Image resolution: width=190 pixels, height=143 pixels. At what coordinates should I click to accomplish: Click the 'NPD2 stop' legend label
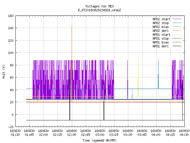(x=161, y=23)
